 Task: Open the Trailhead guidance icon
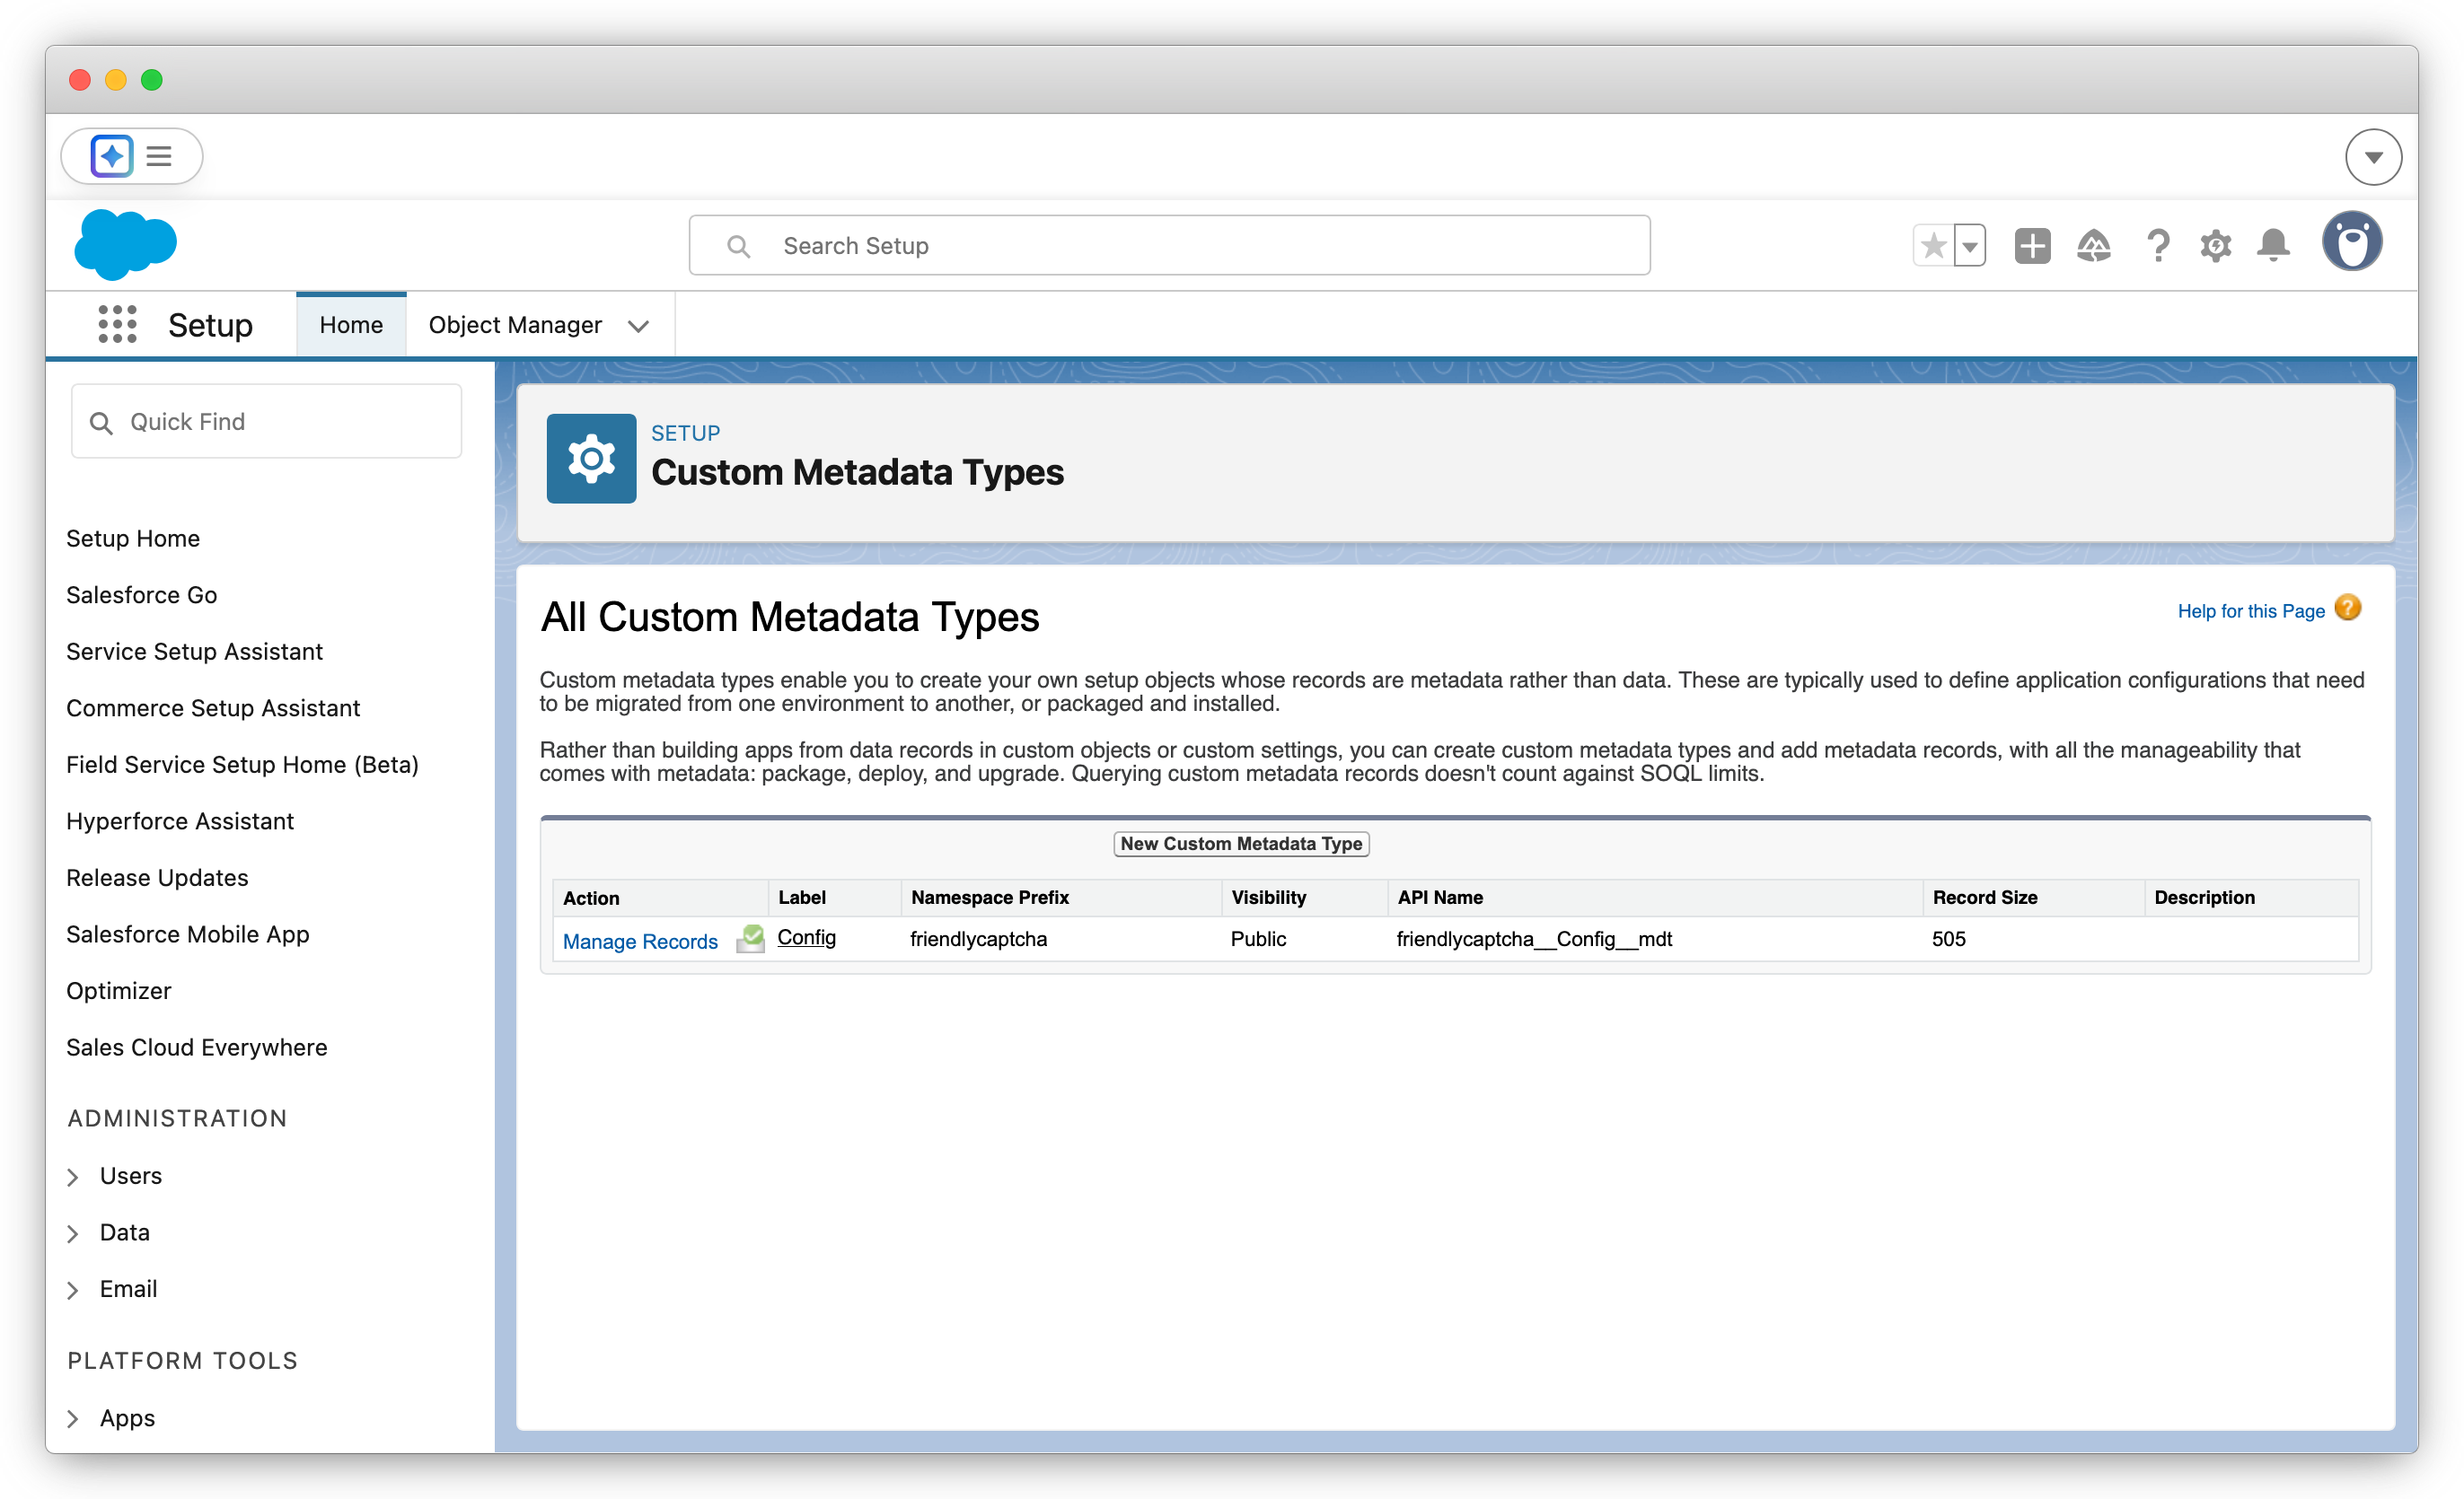[2094, 246]
